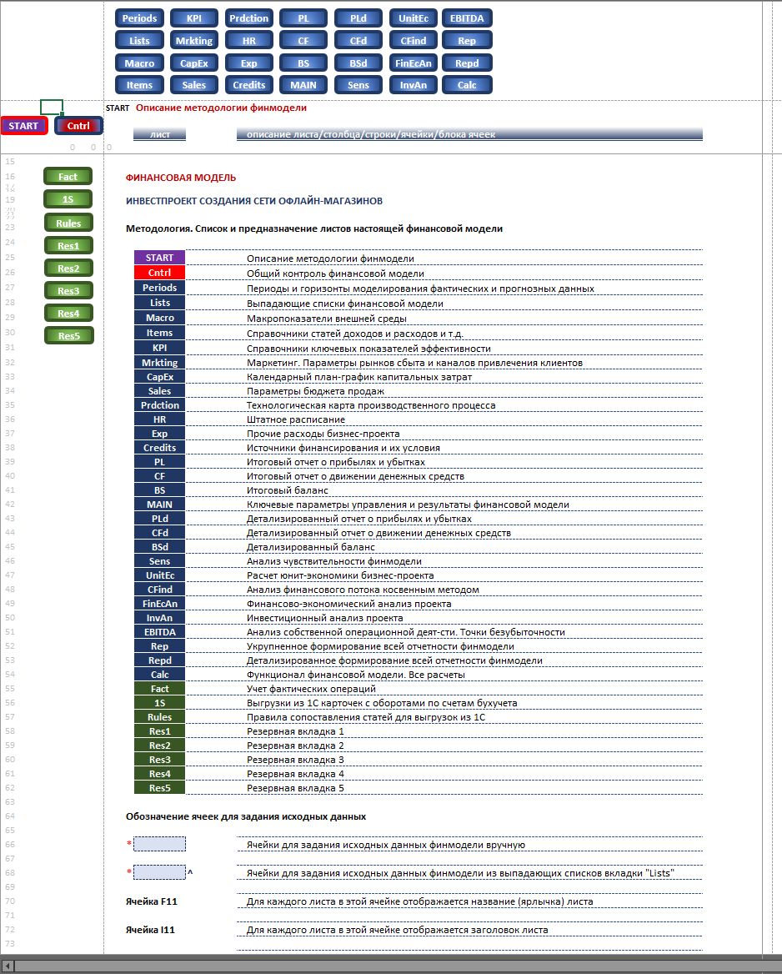Click the Credits cell in the sheet list table

click(159, 448)
